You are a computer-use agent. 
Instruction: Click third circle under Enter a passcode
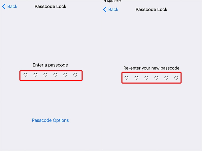coord(45,75)
